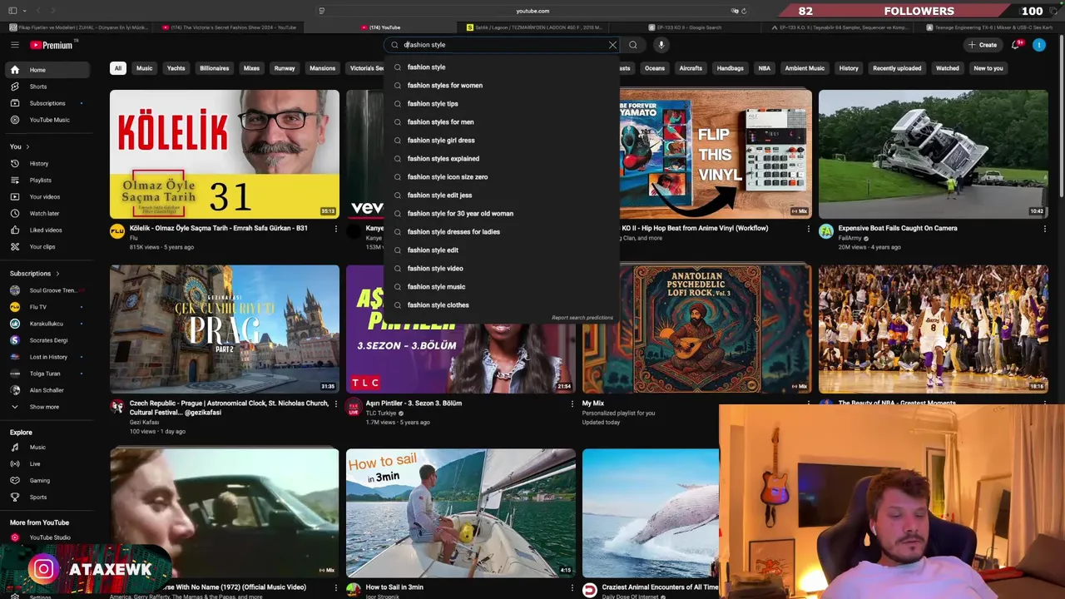Clear the search box text

[612, 45]
